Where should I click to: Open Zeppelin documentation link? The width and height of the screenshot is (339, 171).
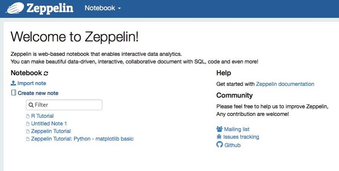coord(285,84)
